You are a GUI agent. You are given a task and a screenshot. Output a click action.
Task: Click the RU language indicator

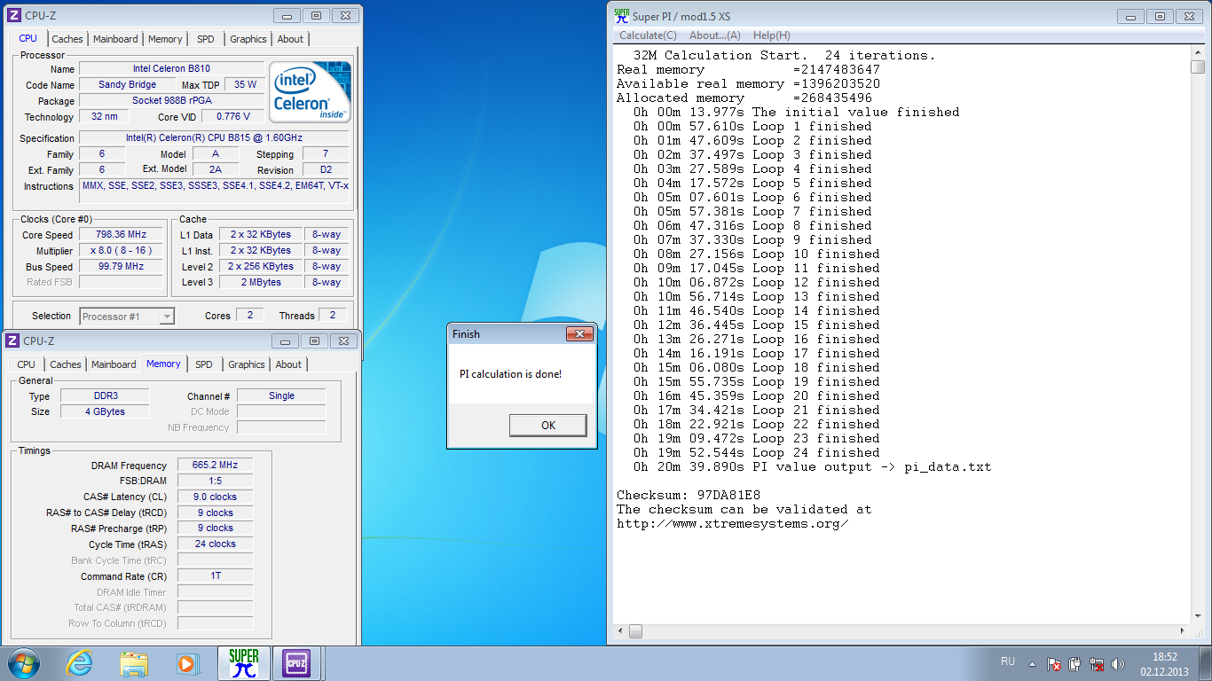click(x=1008, y=661)
